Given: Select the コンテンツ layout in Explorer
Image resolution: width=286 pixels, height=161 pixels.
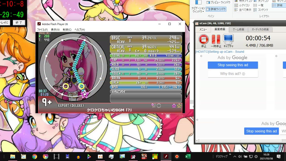Looking at the screenshot, I should pyautogui.click(x=261, y=10).
